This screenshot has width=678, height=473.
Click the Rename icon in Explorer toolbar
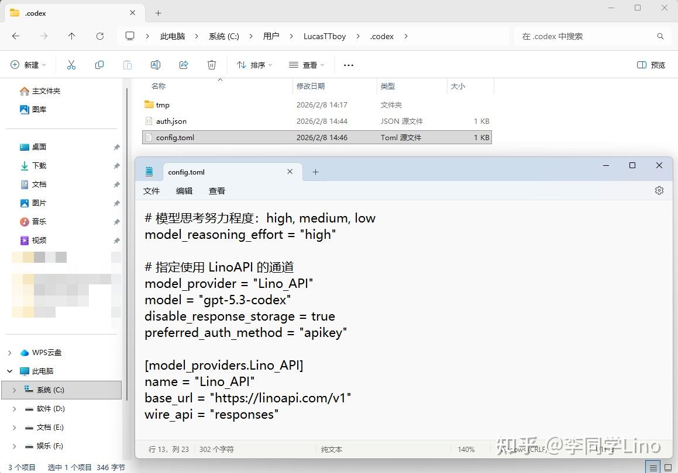(x=156, y=65)
